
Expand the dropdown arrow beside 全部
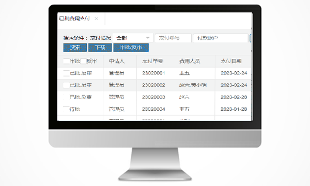(x=147, y=38)
